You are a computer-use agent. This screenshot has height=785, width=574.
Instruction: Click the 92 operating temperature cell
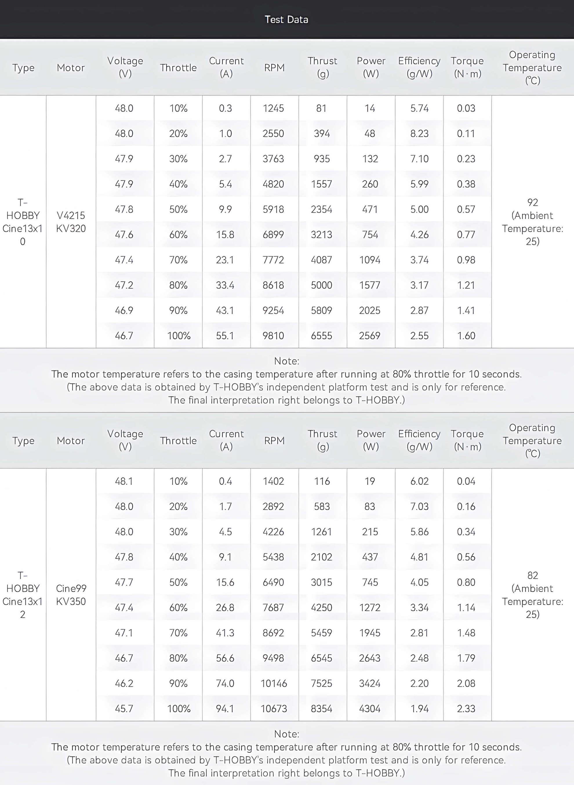pos(533,222)
